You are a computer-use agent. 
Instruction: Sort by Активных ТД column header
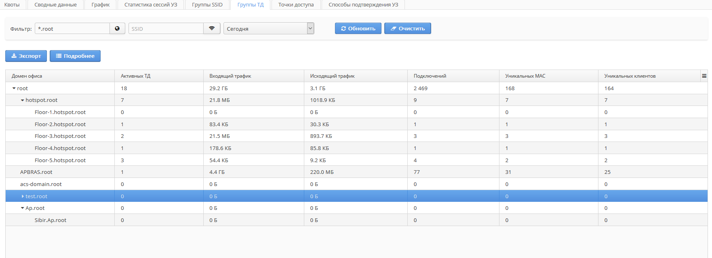click(x=159, y=76)
